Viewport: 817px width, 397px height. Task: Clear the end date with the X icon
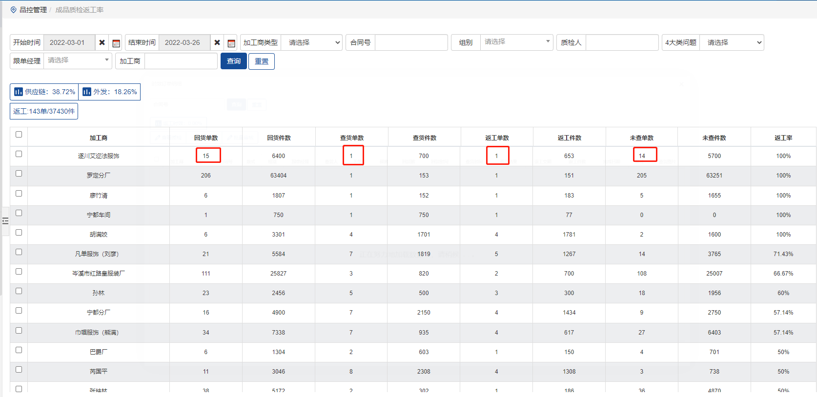(x=217, y=42)
